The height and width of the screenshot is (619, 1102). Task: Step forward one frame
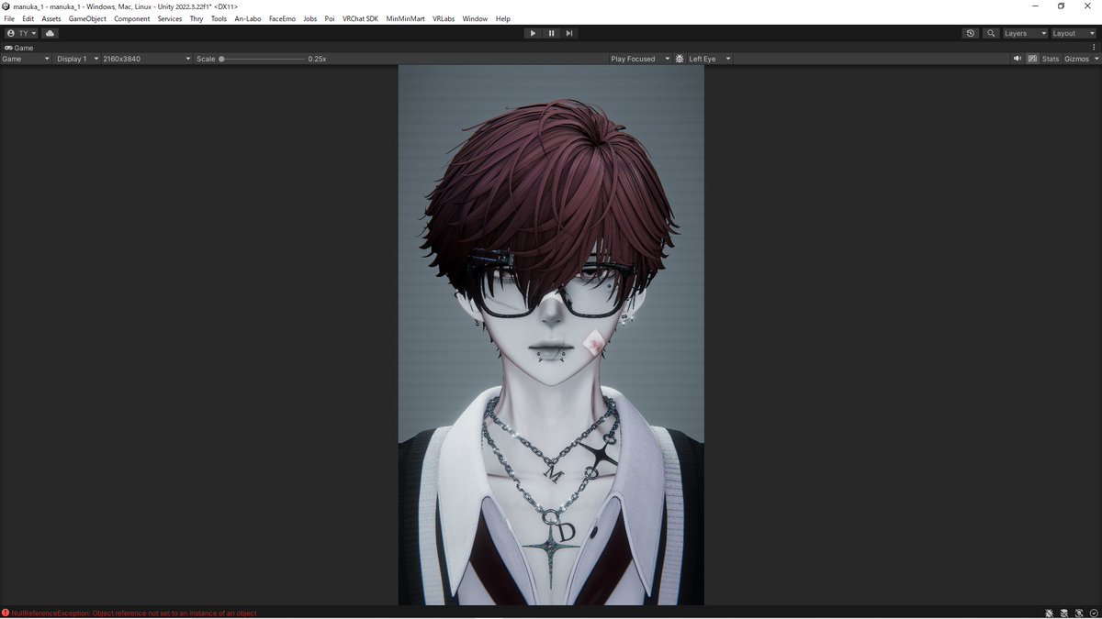click(x=569, y=33)
